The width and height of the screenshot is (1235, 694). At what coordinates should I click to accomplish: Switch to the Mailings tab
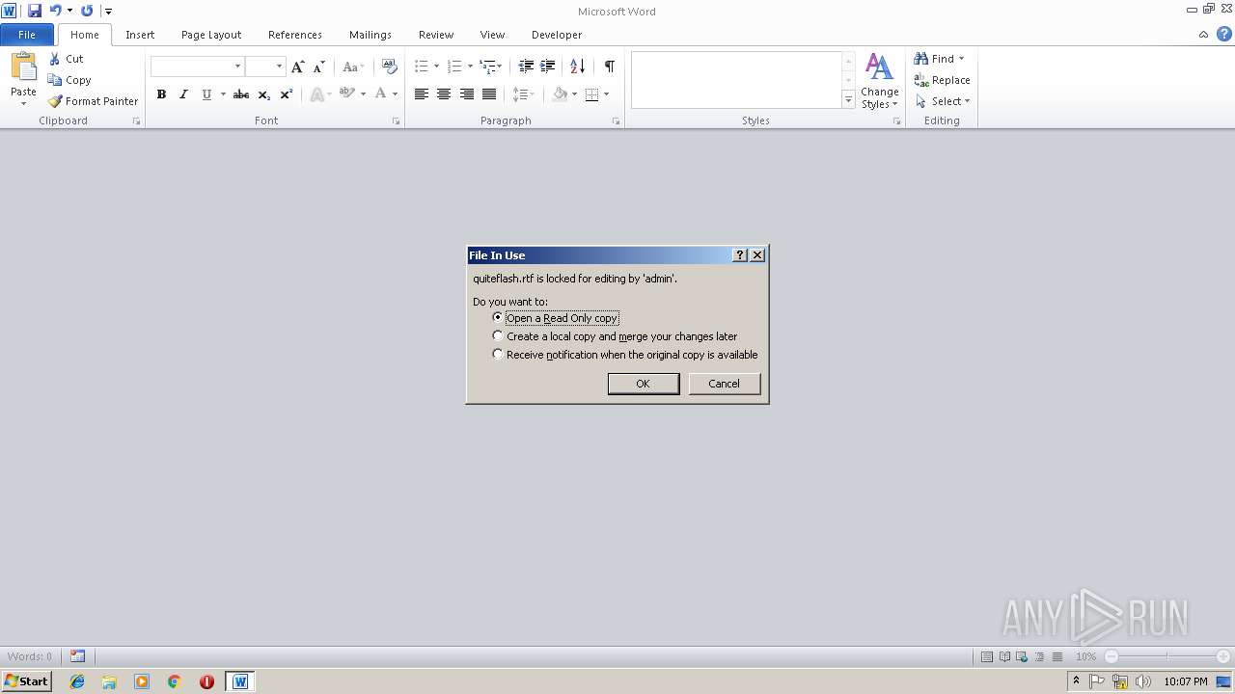click(370, 35)
